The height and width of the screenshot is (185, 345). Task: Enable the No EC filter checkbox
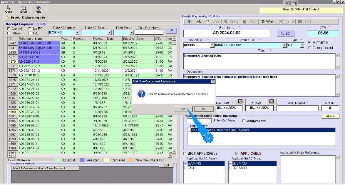(x=30, y=29)
